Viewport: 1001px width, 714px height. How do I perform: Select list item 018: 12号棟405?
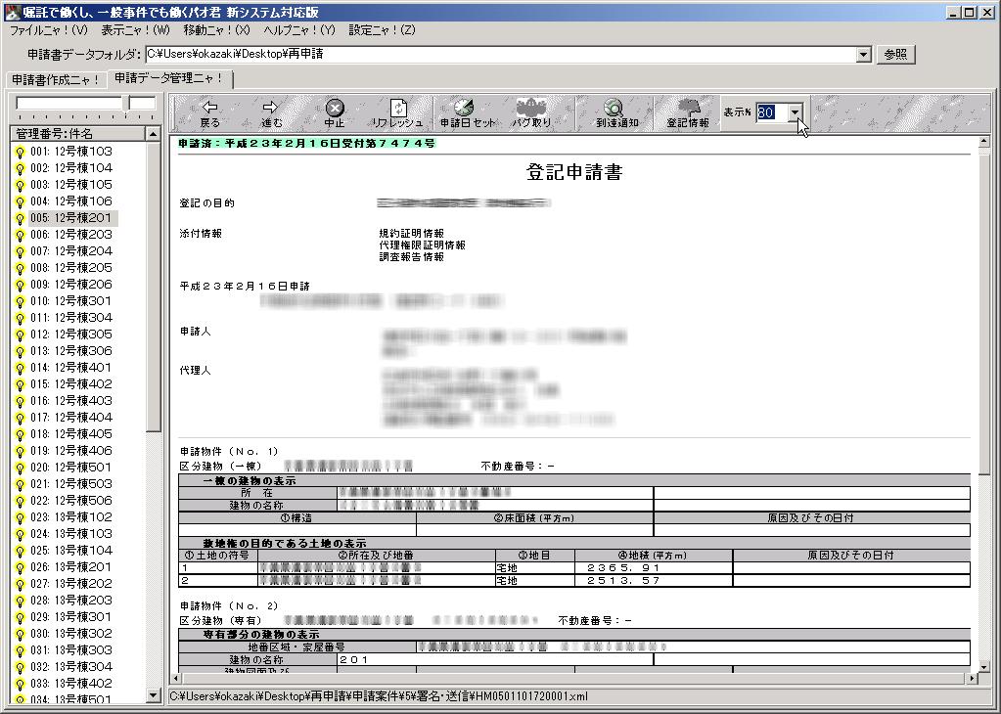(70, 434)
